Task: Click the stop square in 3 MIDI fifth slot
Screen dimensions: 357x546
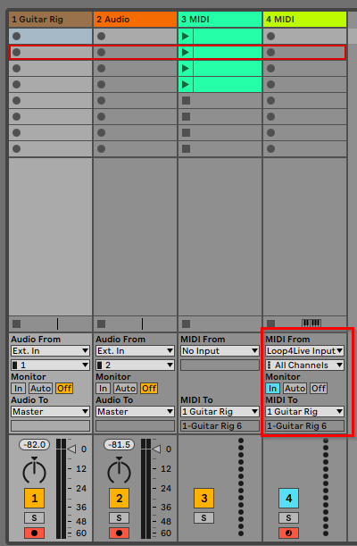Action: [186, 101]
